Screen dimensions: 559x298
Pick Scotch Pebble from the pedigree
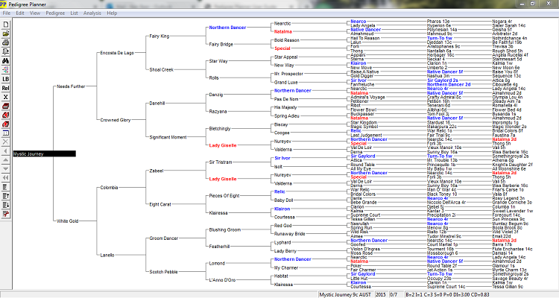coord(163,272)
